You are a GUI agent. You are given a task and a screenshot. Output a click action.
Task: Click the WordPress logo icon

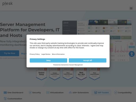click(96, 92)
